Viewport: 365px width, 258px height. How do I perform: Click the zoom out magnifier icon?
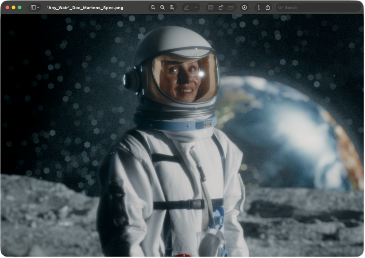click(x=153, y=7)
